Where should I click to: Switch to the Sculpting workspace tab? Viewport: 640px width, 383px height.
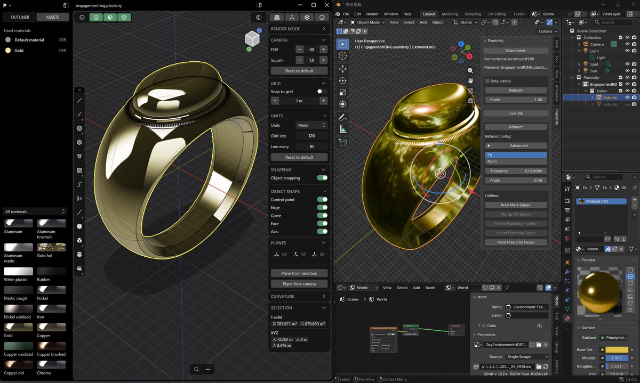click(x=473, y=14)
